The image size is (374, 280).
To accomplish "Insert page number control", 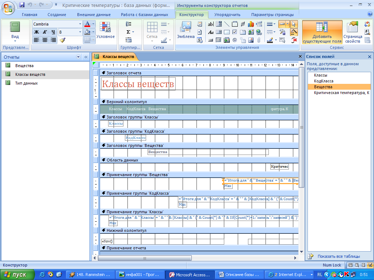I will pos(200,32).
